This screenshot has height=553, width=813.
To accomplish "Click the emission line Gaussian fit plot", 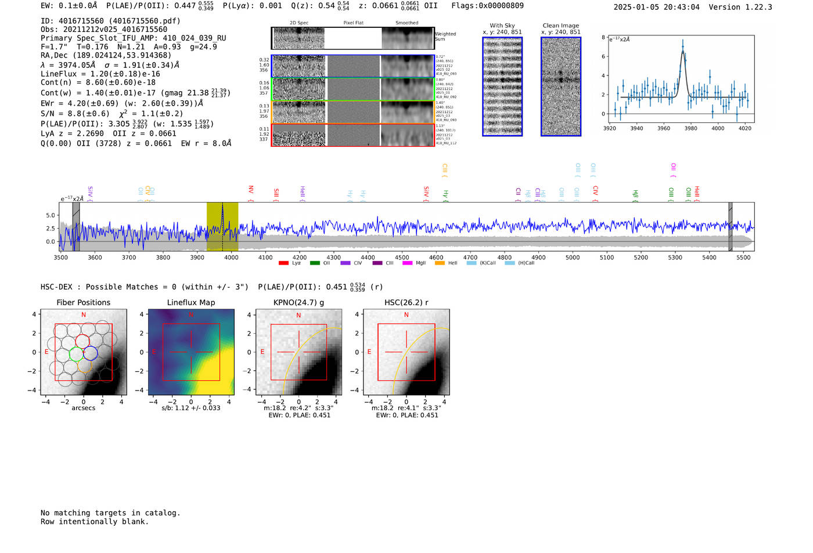I will click(x=681, y=80).
